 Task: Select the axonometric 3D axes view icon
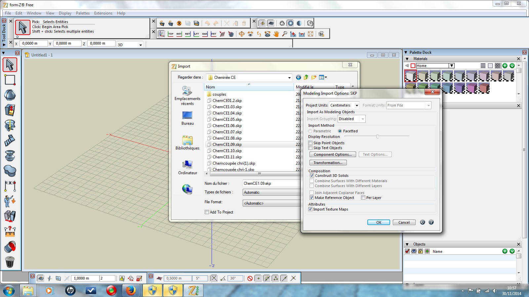pyautogui.click(x=162, y=34)
